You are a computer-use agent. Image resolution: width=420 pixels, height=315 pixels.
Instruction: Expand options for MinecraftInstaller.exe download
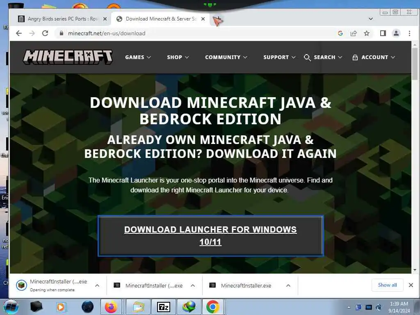(288, 285)
